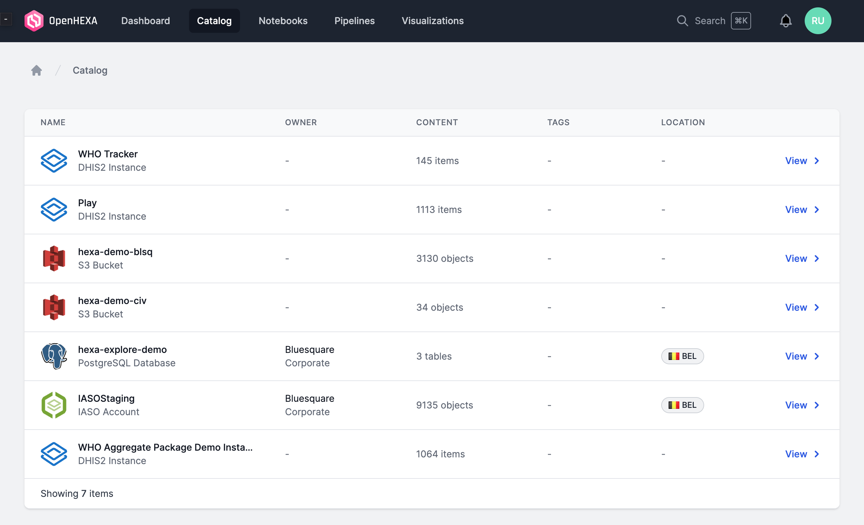864x525 pixels.
Task: Click the WHO Aggregate Package Demo name
Action: [x=165, y=447]
